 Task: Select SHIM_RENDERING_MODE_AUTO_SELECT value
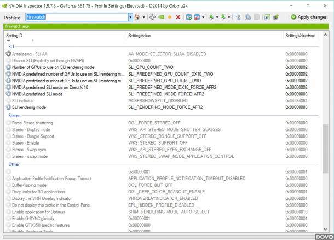click(169, 212)
